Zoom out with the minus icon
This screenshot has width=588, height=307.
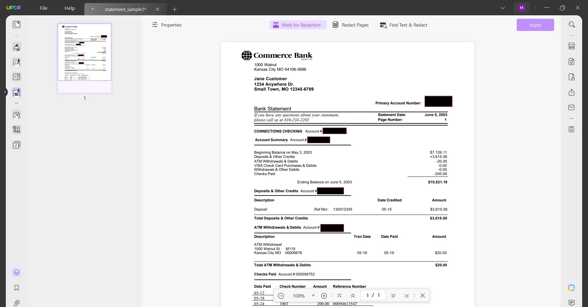coord(281,296)
